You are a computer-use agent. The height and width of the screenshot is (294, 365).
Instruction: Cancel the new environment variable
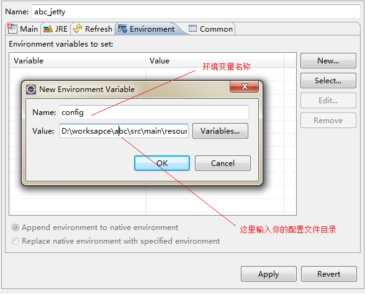[x=223, y=163]
